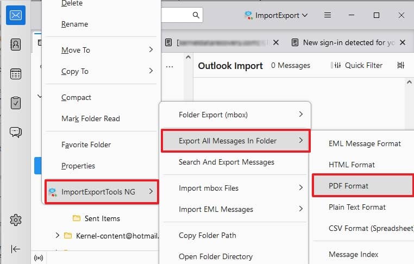Viewport: 414px width, 264px height.
Task: Expand Export All Messages In Folder
Action: 235,141
